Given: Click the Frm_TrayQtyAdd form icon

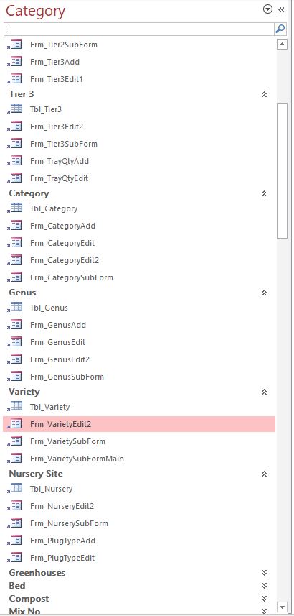Looking at the screenshot, I should click(15, 161).
